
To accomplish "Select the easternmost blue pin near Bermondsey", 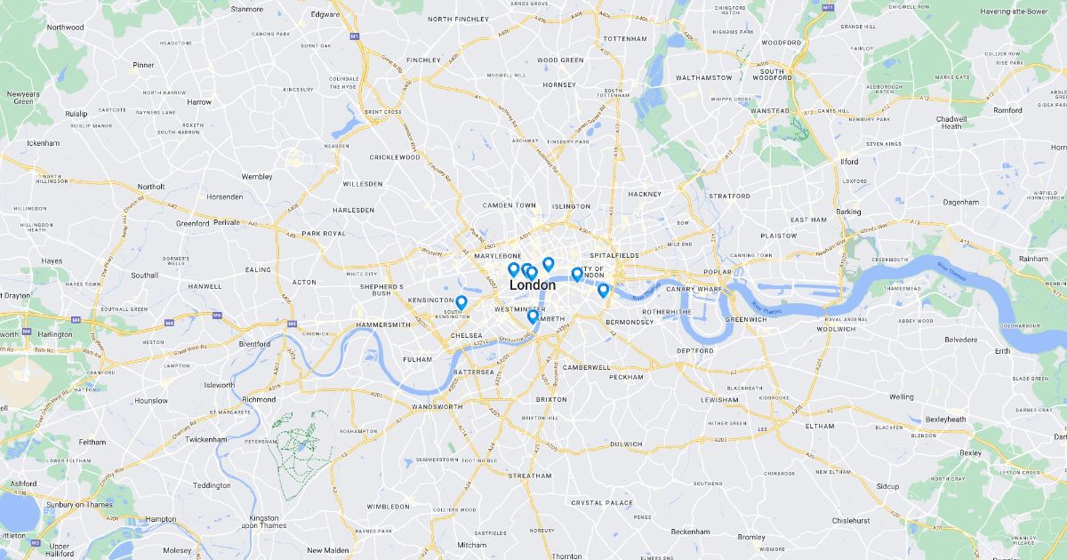I will [x=603, y=290].
